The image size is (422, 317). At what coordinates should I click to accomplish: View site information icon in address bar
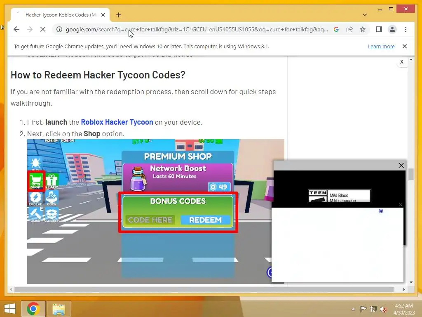(x=59, y=29)
